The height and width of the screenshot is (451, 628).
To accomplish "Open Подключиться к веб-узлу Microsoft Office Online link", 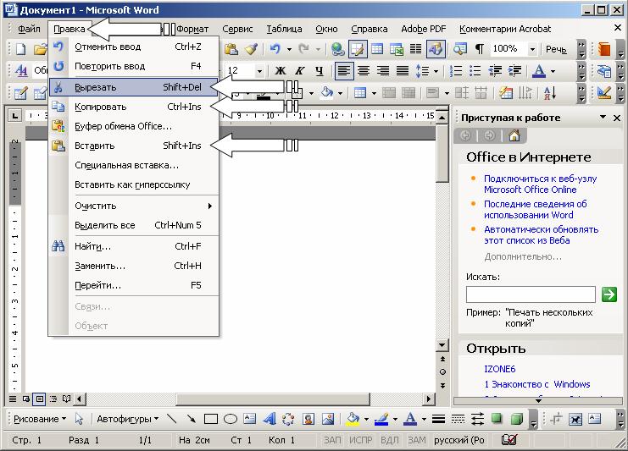I will coord(541,184).
